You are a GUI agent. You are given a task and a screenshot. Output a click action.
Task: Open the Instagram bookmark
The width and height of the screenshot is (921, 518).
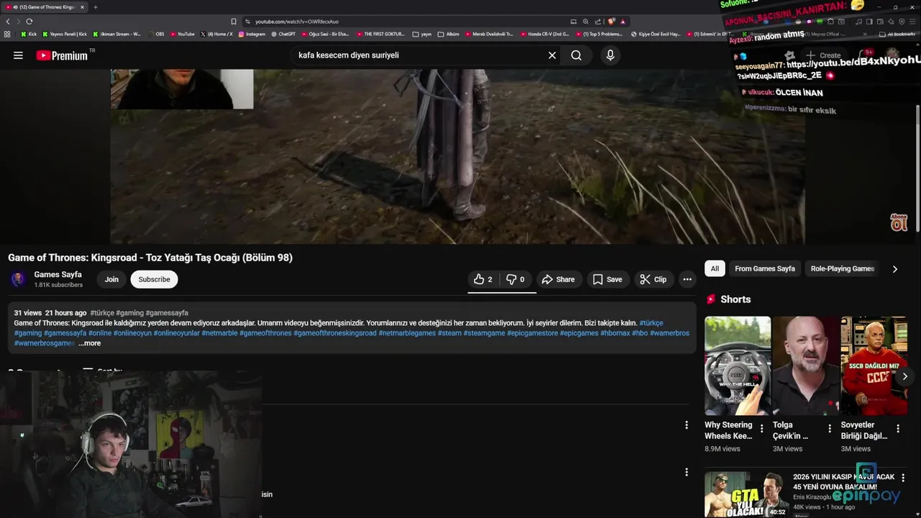click(x=251, y=34)
